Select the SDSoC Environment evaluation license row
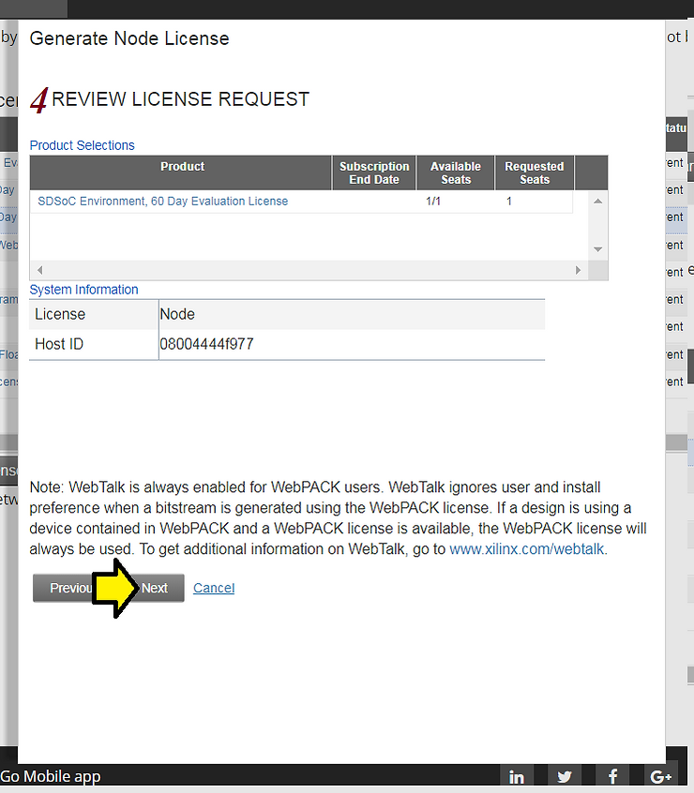This screenshot has width=694, height=793. (163, 202)
